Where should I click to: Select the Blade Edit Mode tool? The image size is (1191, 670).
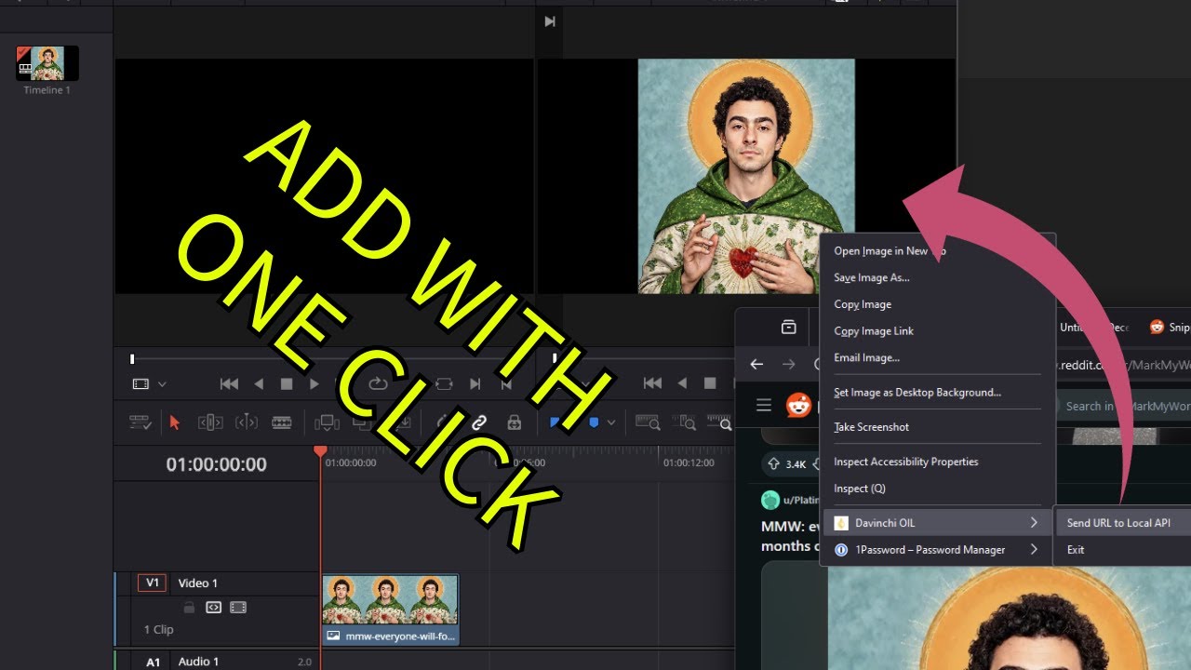(282, 422)
